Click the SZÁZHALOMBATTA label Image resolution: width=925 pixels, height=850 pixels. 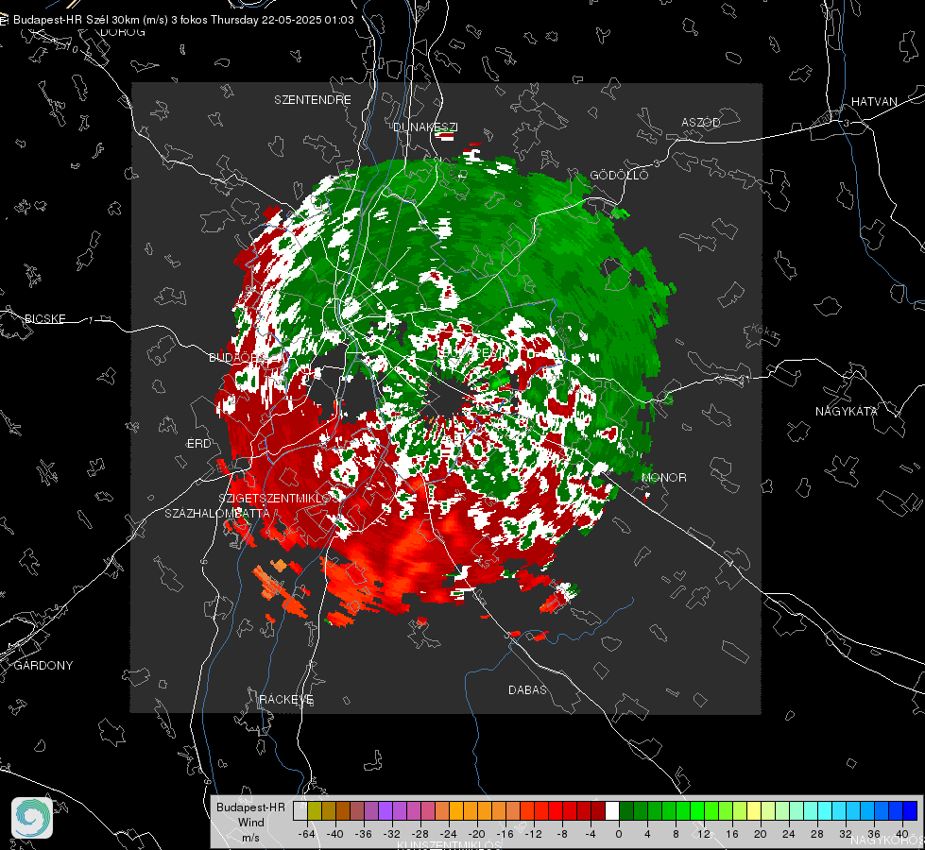point(217,514)
